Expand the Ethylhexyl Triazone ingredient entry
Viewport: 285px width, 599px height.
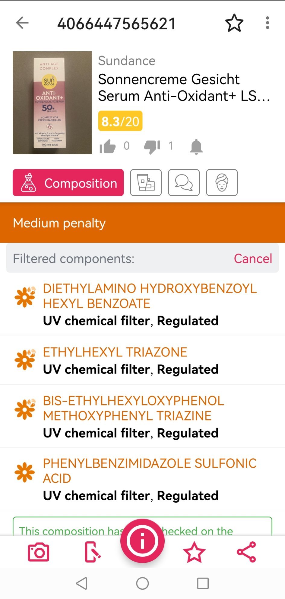click(x=115, y=352)
